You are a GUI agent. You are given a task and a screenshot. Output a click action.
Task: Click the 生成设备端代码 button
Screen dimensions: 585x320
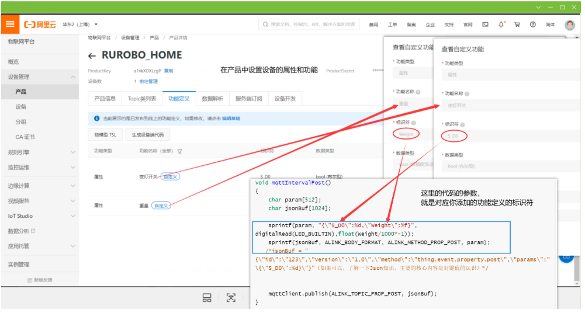pyautogui.click(x=148, y=135)
